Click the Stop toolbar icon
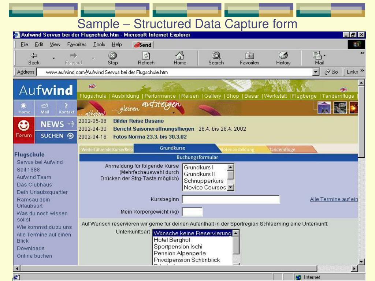The image size is (375, 281). pyautogui.click(x=112, y=56)
